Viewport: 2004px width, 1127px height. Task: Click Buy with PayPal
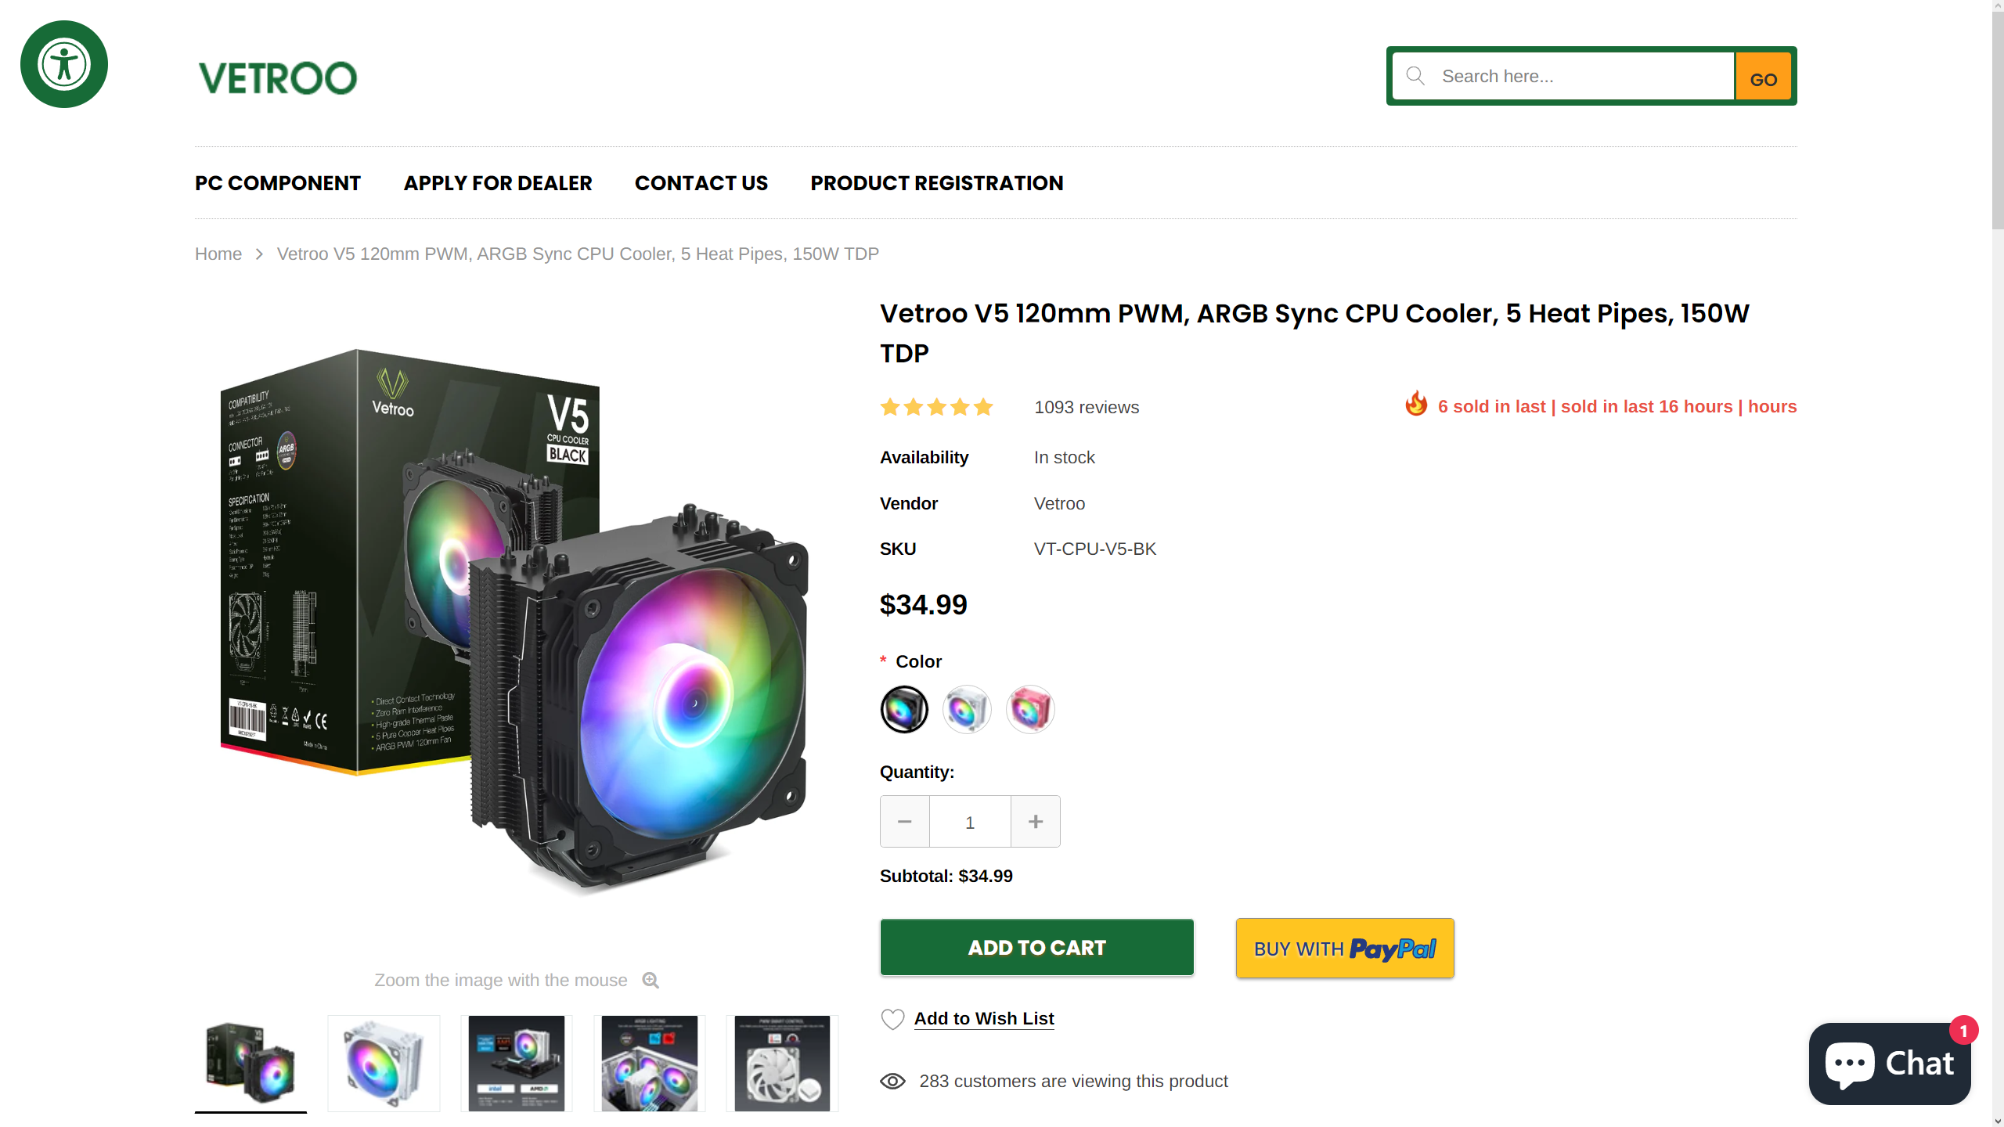1345,949
